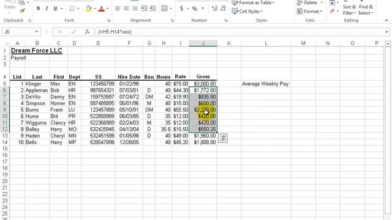Toggle Italic formatting
392x220 pixels.
pyautogui.click(x=47, y=9)
